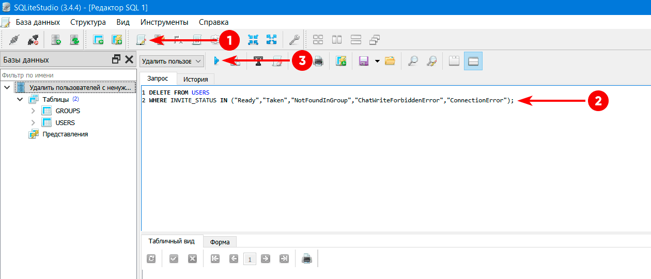Click the Execute query play button
The image size is (651, 279).
click(x=217, y=61)
